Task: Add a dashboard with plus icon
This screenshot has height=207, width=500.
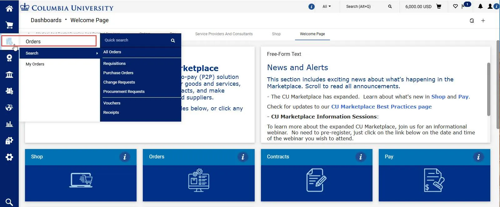Action: coord(483,21)
